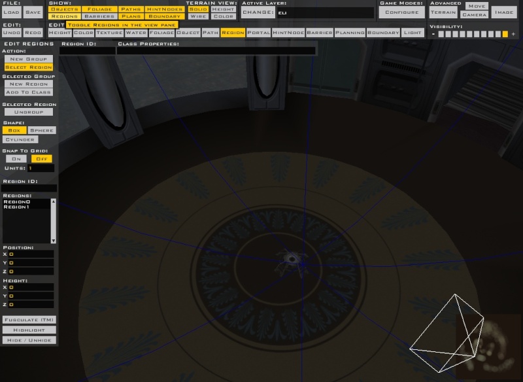Turn Snap To Grid On
This screenshot has height=382, width=523.
coord(16,159)
